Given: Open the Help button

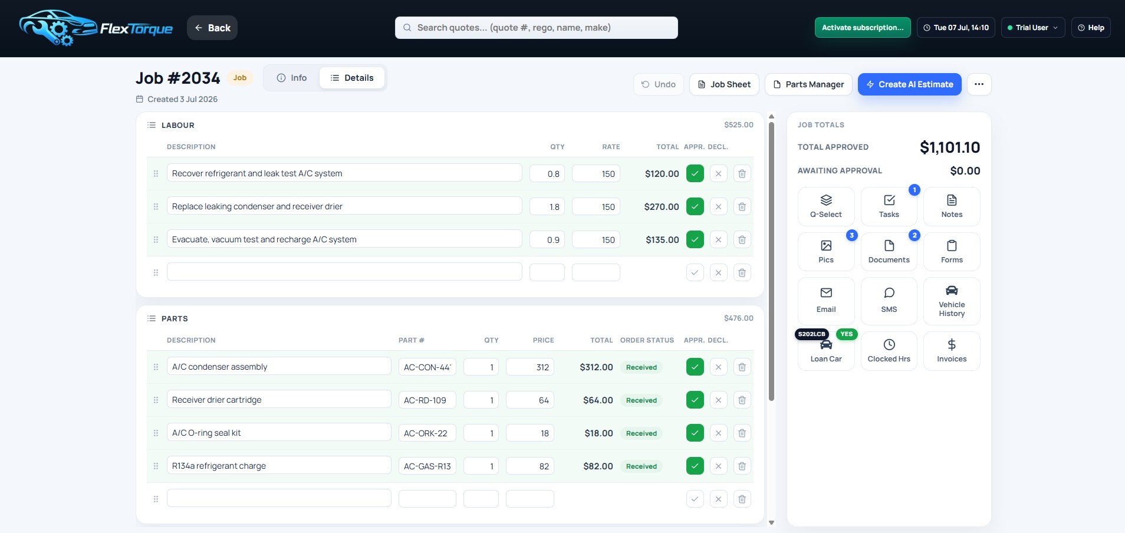Looking at the screenshot, I should coord(1091,28).
